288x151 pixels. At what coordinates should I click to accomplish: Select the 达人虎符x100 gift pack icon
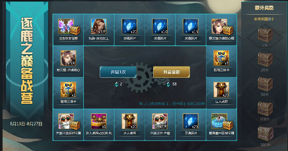tap(99, 121)
